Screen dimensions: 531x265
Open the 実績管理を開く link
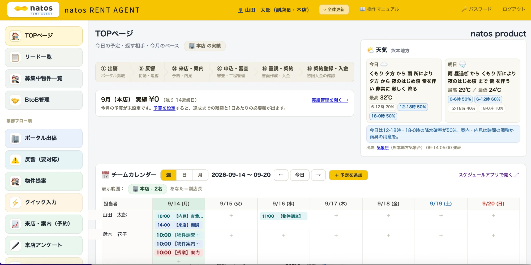click(330, 100)
